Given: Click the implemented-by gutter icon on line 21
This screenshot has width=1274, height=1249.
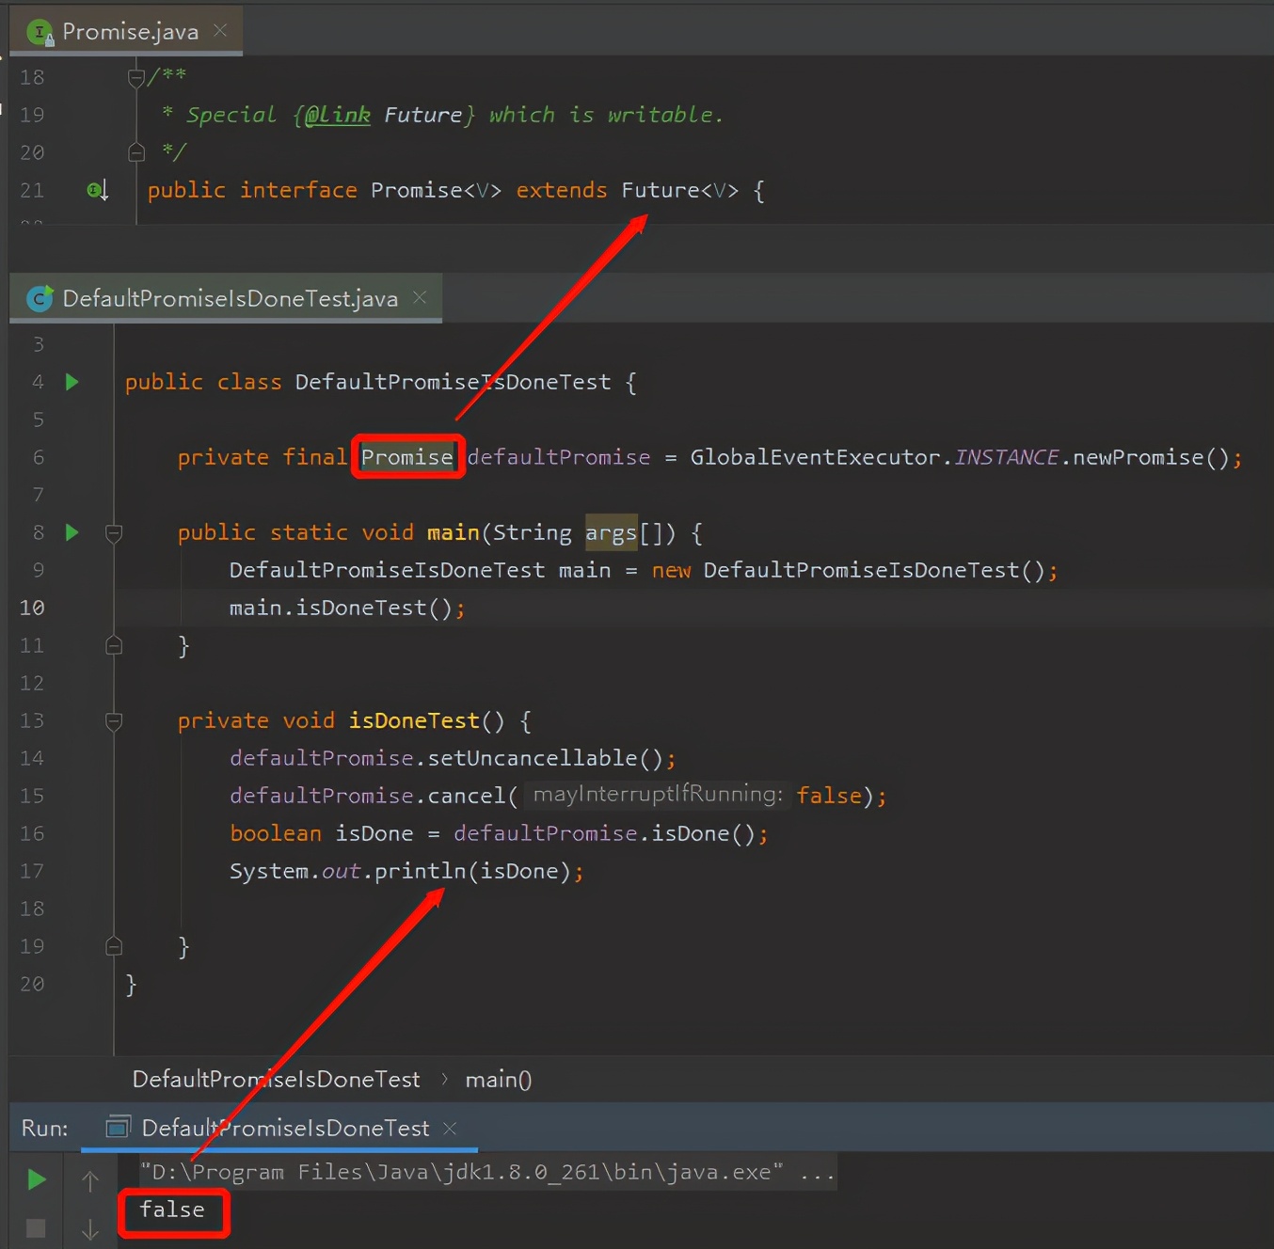Looking at the screenshot, I should coord(98,191).
